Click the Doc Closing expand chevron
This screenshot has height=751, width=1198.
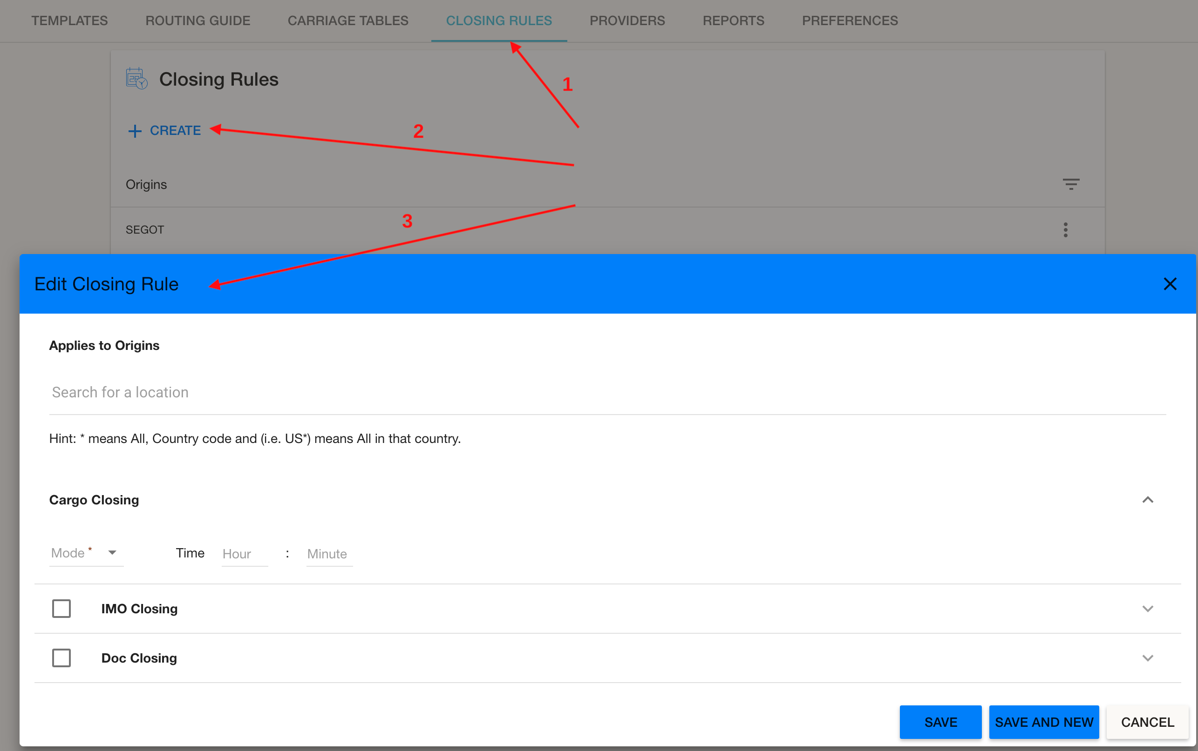click(x=1147, y=657)
